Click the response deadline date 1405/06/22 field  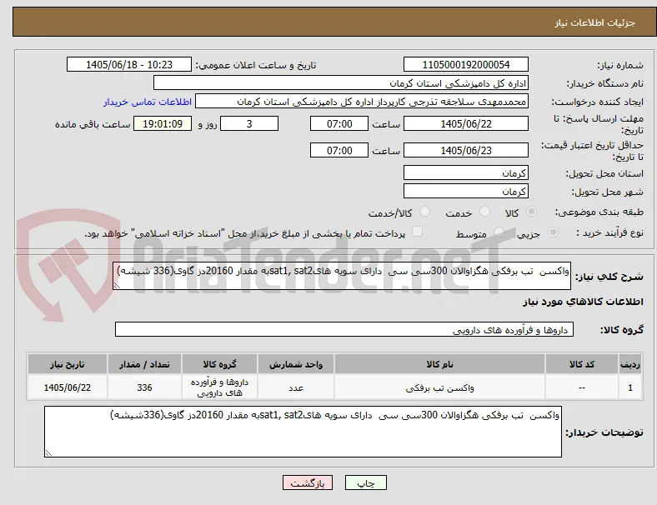(466, 123)
